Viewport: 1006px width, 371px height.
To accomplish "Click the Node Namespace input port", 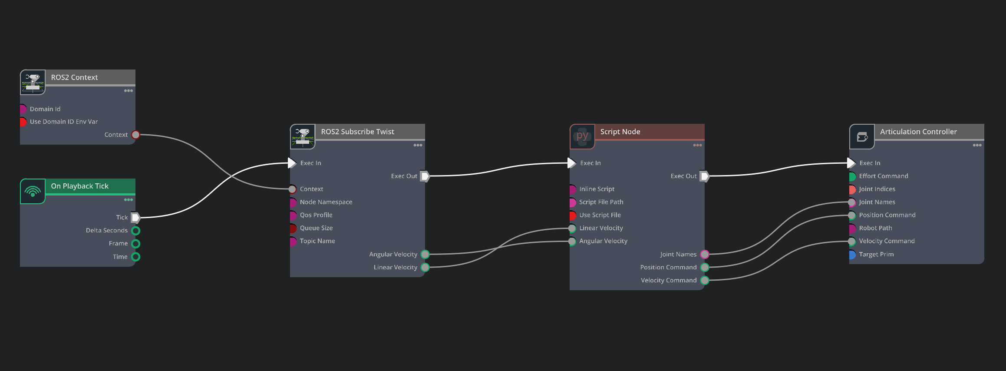I will point(293,202).
